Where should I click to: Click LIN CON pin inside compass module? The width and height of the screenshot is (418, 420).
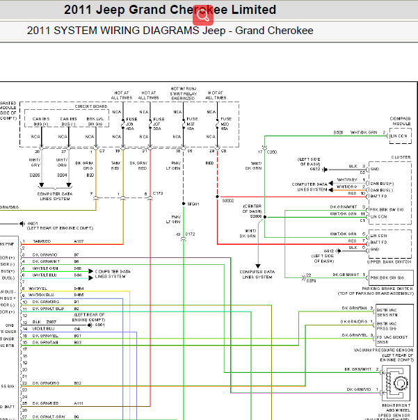click(x=399, y=136)
